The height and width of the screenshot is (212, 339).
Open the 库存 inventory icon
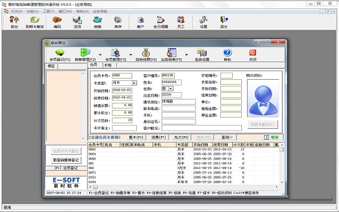tap(118, 22)
